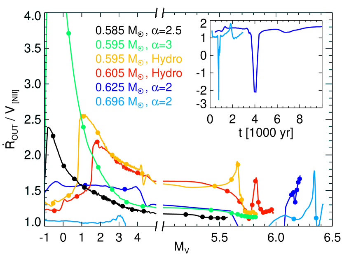Screen dimensions: 342x257
Task: Click the highest dark blue marker near Mv 6.2
Action: click(300, 179)
